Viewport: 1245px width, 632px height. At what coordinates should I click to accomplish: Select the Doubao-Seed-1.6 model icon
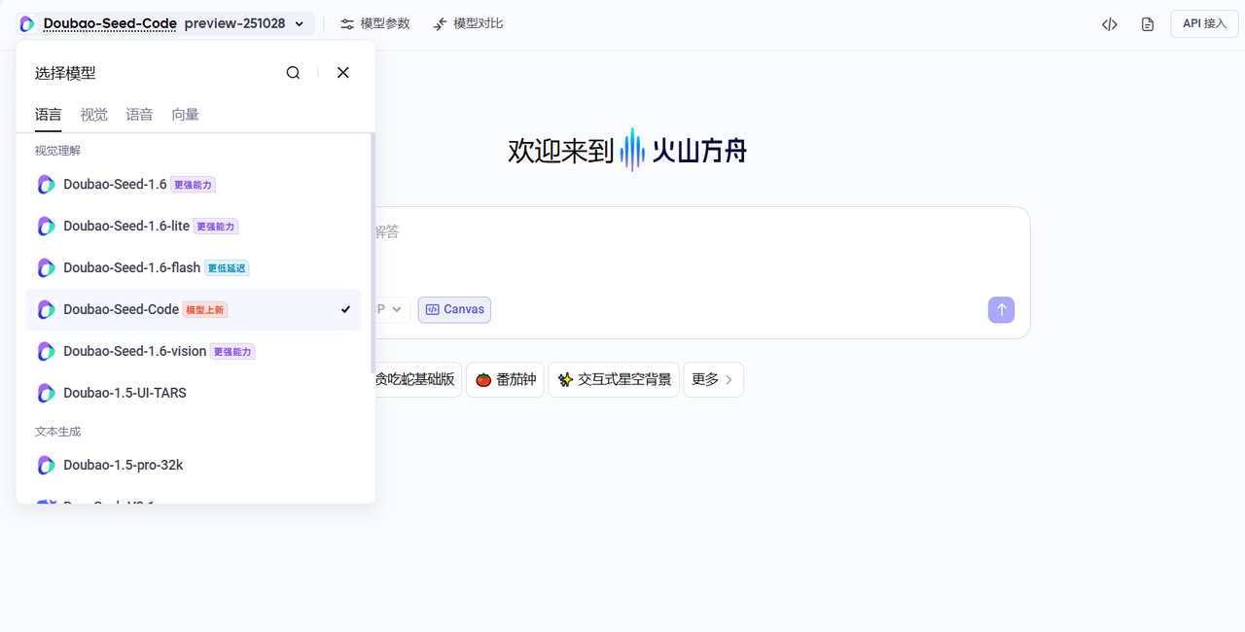(46, 184)
